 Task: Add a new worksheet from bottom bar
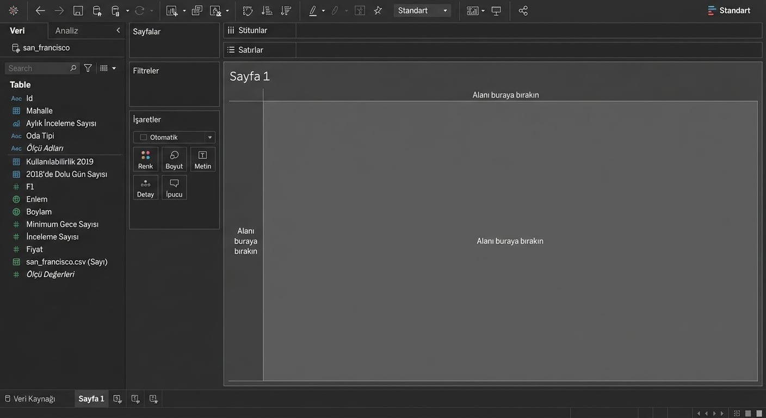pyautogui.click(x=118, y=399)
